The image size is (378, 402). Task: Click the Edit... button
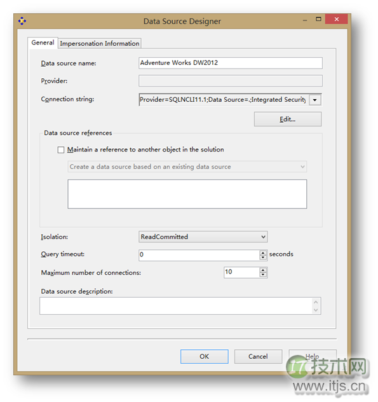click(288, 119)
